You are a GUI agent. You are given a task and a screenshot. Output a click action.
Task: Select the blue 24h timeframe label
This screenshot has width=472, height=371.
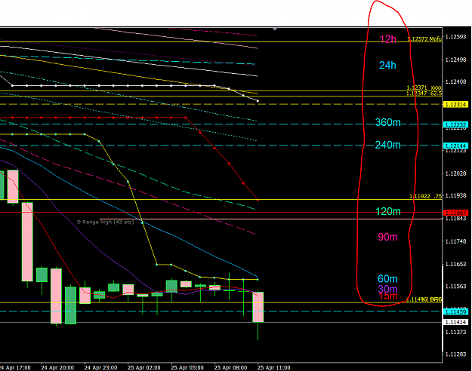[x=387, y=66]
